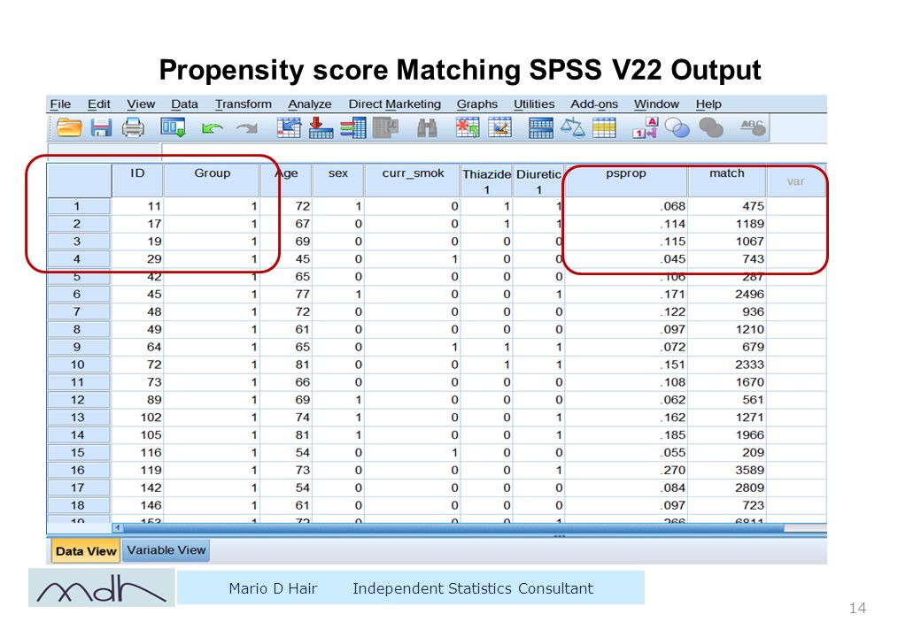Open the Analyze menu
Viewport: 921px width, 637px height.
click(x=310, y=104)
